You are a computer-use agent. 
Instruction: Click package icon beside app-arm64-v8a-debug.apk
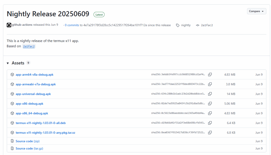[12, 74]
